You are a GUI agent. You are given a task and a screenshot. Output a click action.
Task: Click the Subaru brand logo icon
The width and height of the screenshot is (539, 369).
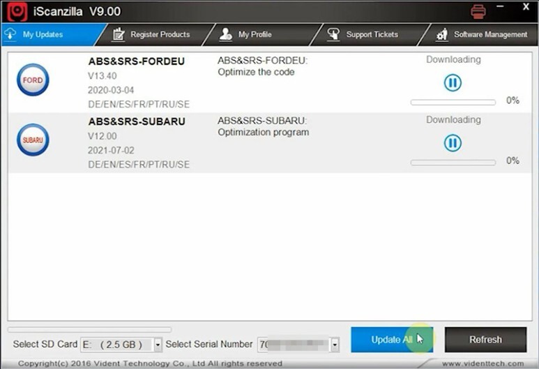pyautogui.click(x=33, y=140)
